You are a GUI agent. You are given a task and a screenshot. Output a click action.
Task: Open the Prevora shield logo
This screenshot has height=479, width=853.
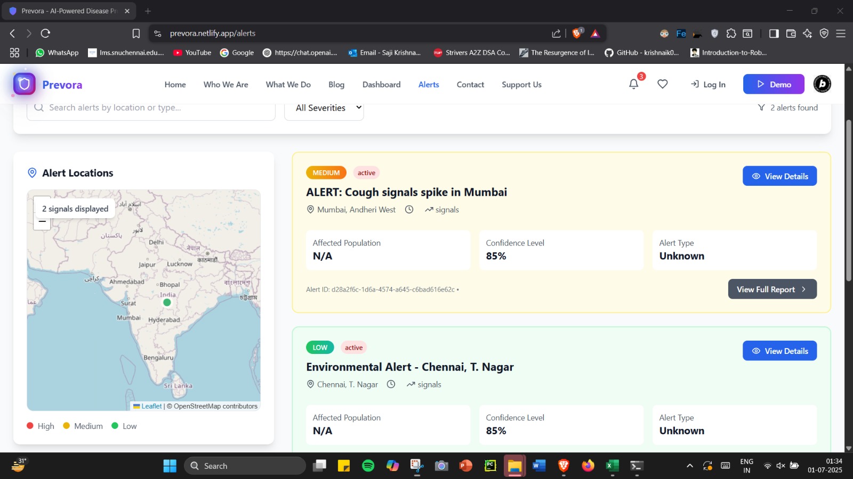(x=24, y=84)
